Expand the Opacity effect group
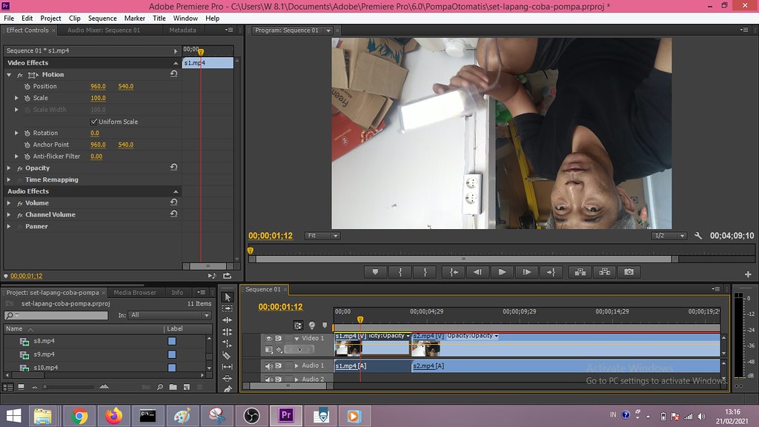The image size is (759, 427). tap(9, 168)
